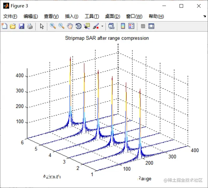The image size is (208, 188).
Task: Insert a legend with the toolbar icon
Action: click(131, 26)
